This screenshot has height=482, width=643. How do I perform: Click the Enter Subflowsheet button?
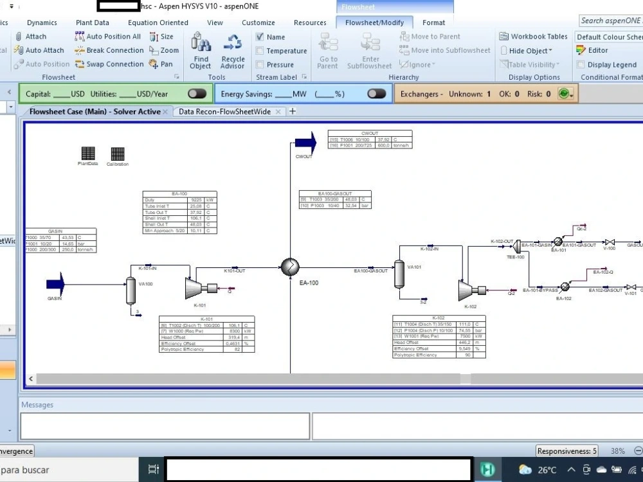pyautogui.click(x=369, y=51)
